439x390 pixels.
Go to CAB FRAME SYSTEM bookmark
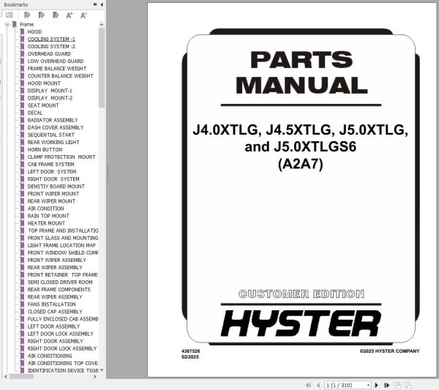click(x=50, y=165)
